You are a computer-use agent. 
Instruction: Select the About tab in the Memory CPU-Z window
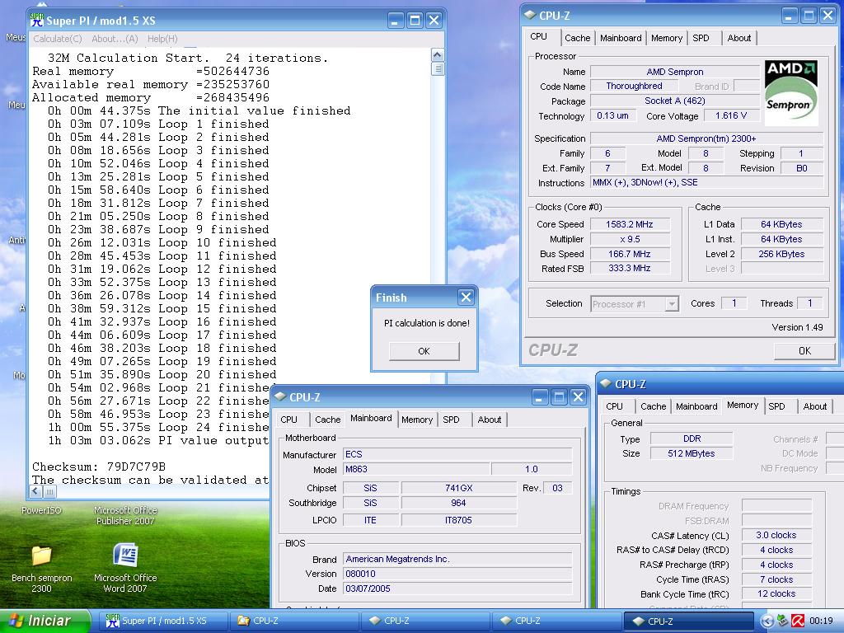pos(815,406)
